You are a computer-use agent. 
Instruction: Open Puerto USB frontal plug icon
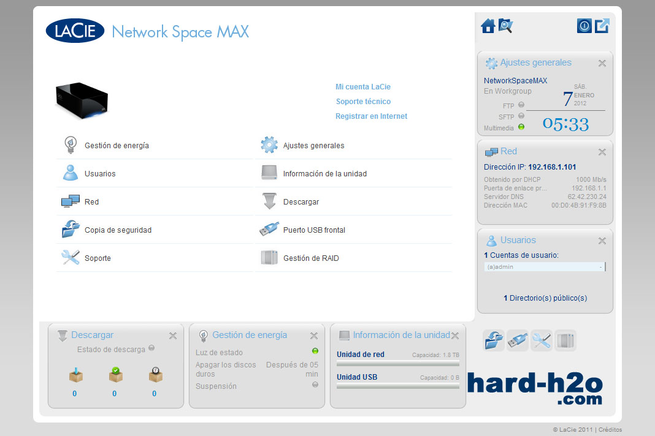269,229
